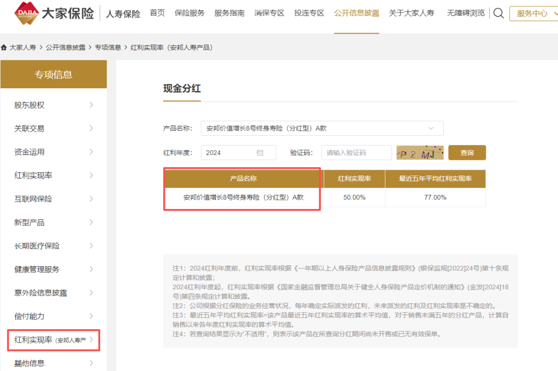Select 红利实现率 (安邦人寿产品) sidebar item
Viewport: 558px width, 371px height.
click(53, 340)
